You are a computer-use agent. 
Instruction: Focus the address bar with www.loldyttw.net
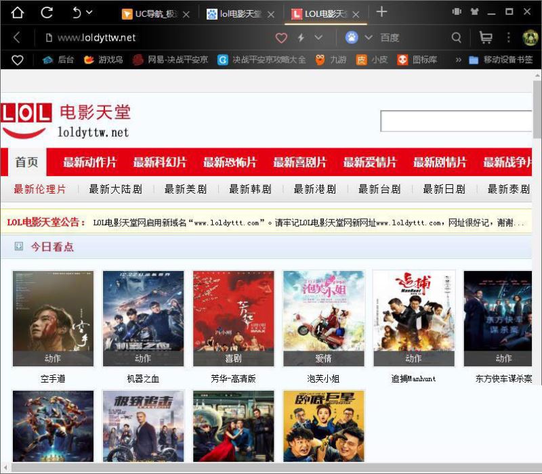[x=96, y=38]
